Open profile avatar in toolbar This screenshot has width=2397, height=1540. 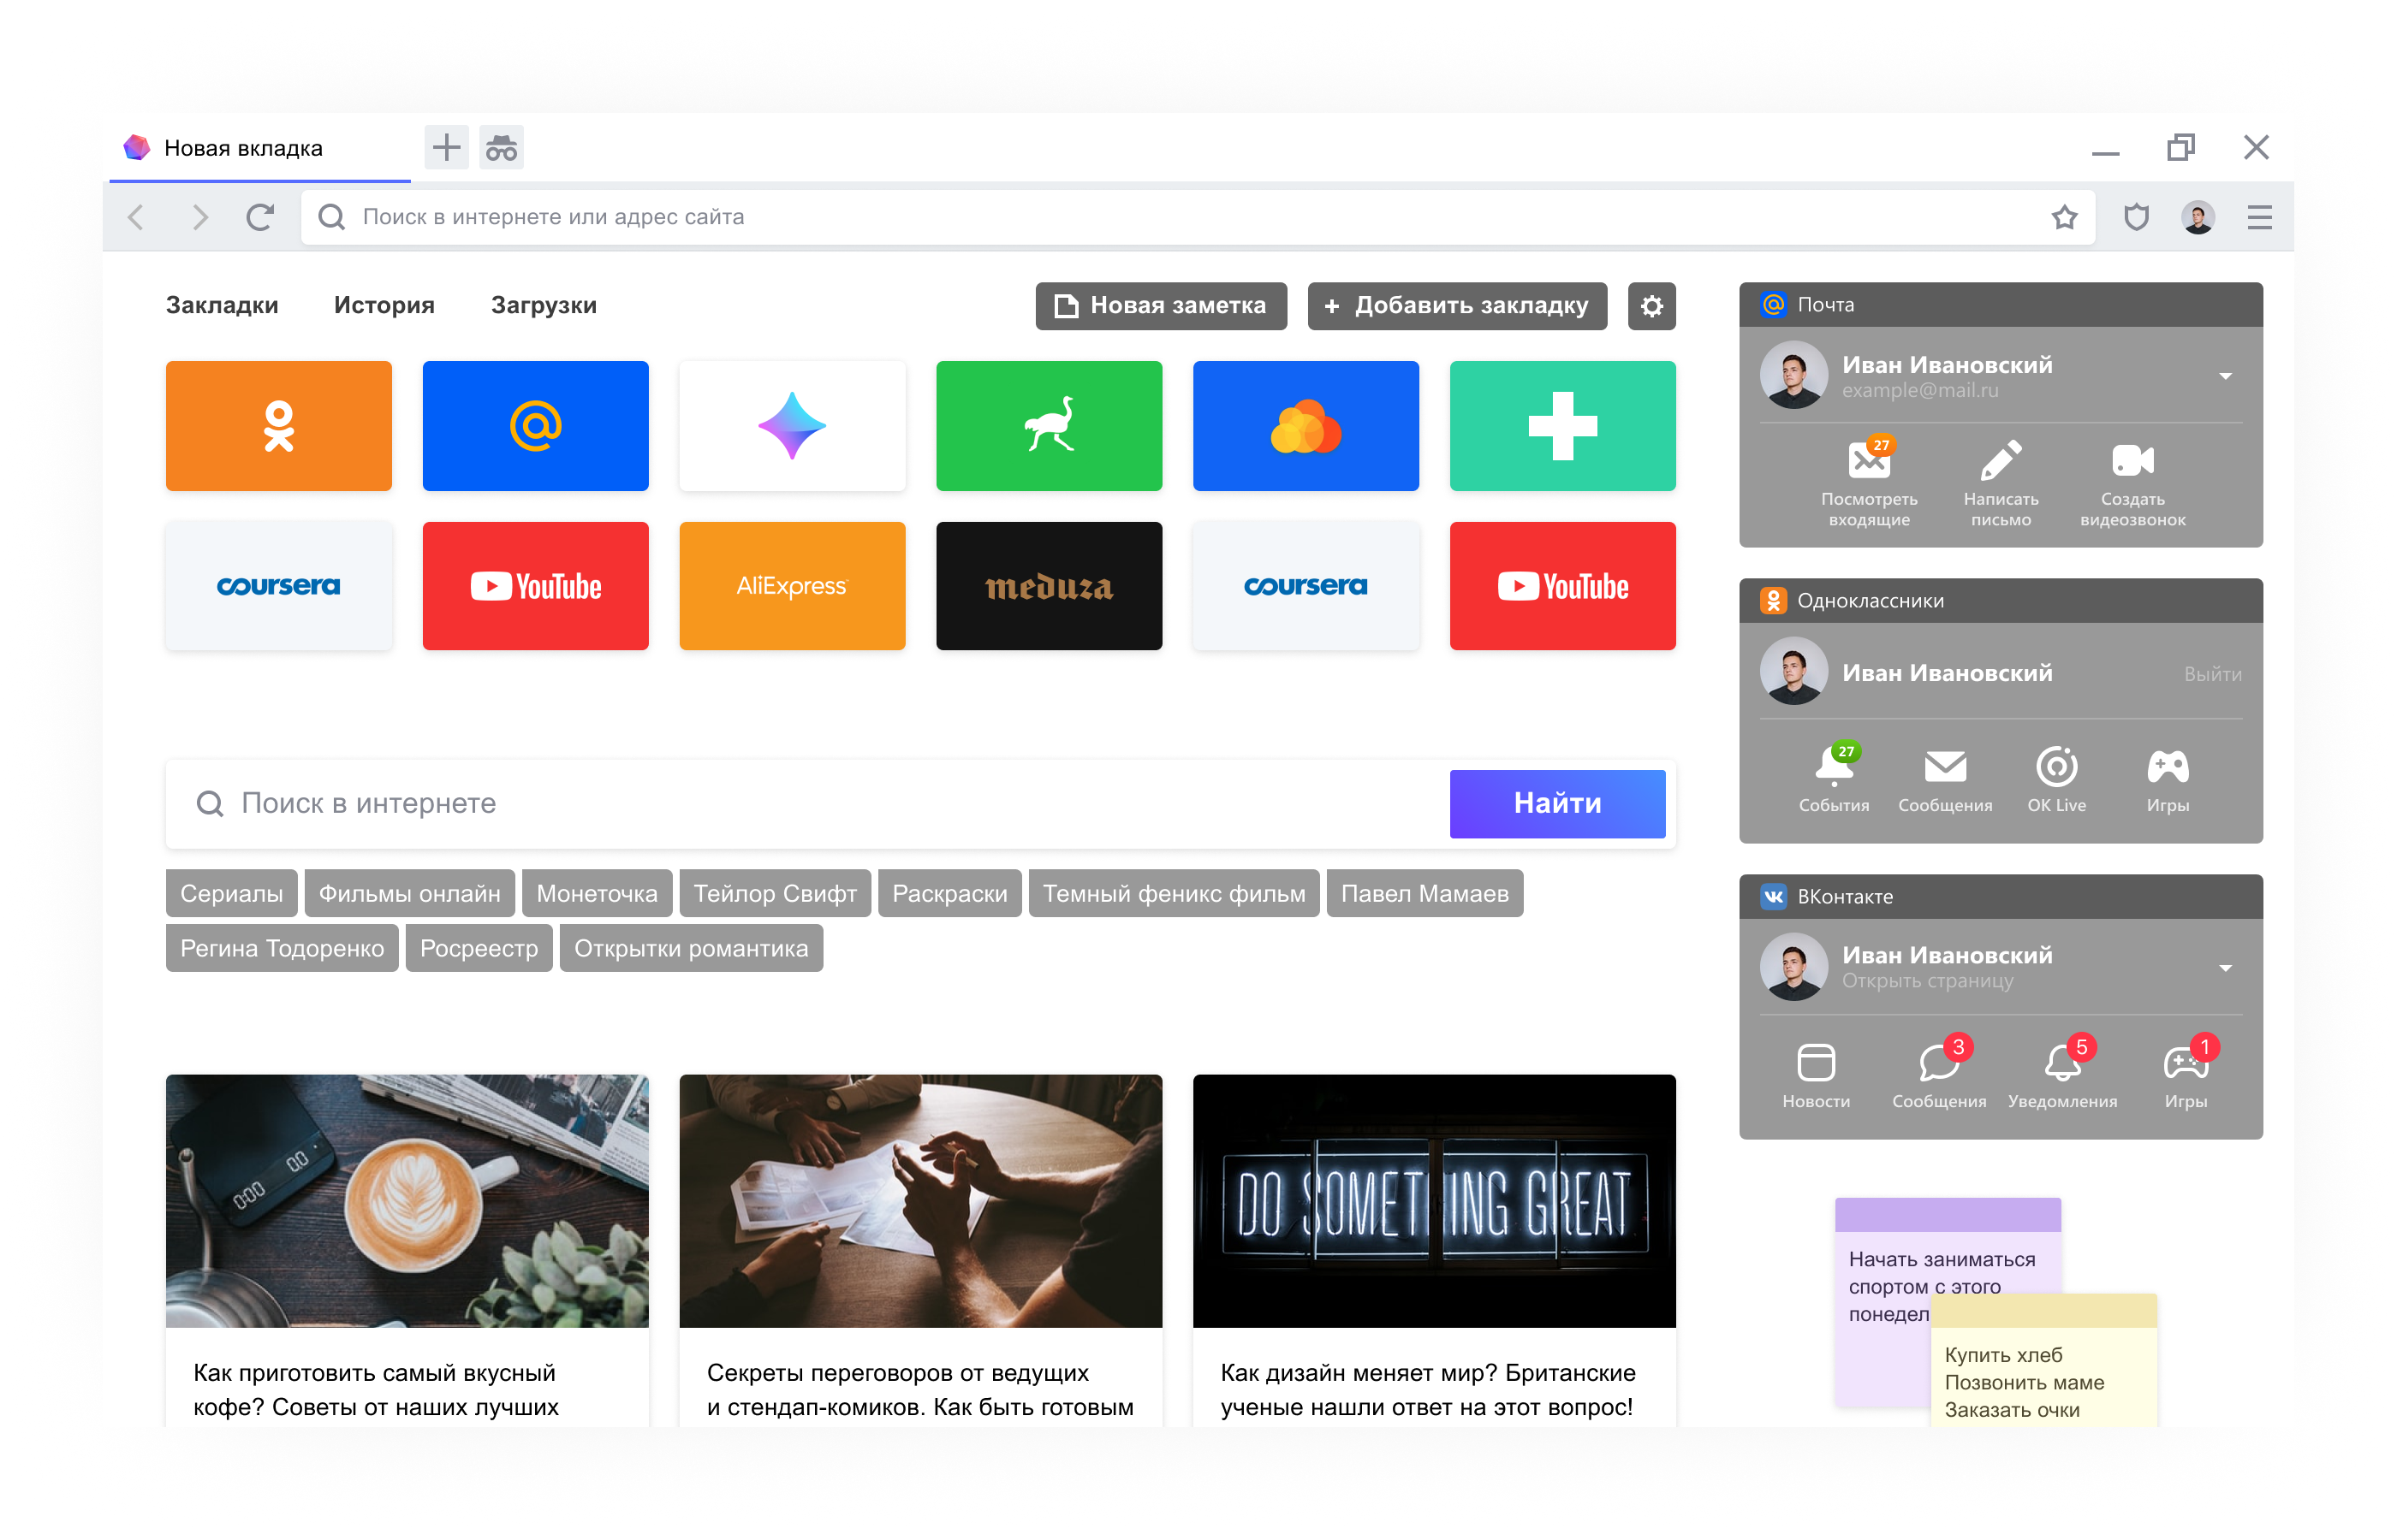2197,217
